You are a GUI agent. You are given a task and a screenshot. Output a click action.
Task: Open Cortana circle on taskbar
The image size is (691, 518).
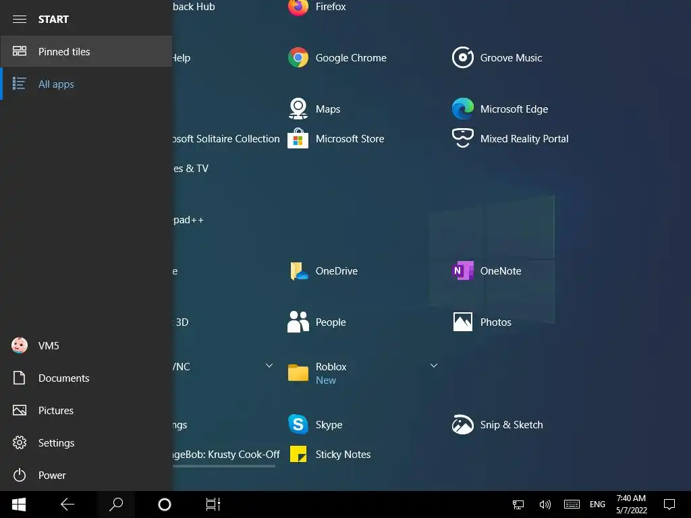click(165, 505)
